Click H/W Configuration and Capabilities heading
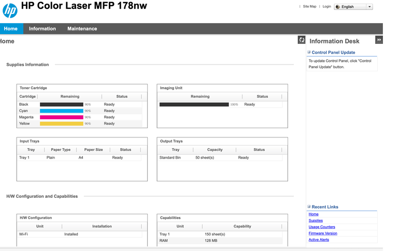The height and width of the screenshot is (251, 414). [x=42, y=196]
